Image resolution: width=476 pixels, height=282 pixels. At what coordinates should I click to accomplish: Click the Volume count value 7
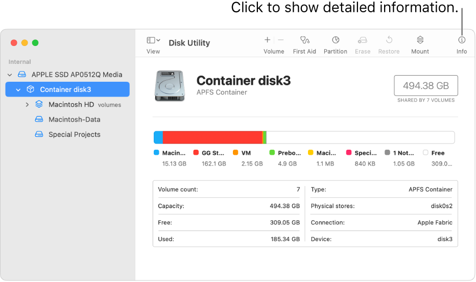pyautogui.click(x=298, y=190)
